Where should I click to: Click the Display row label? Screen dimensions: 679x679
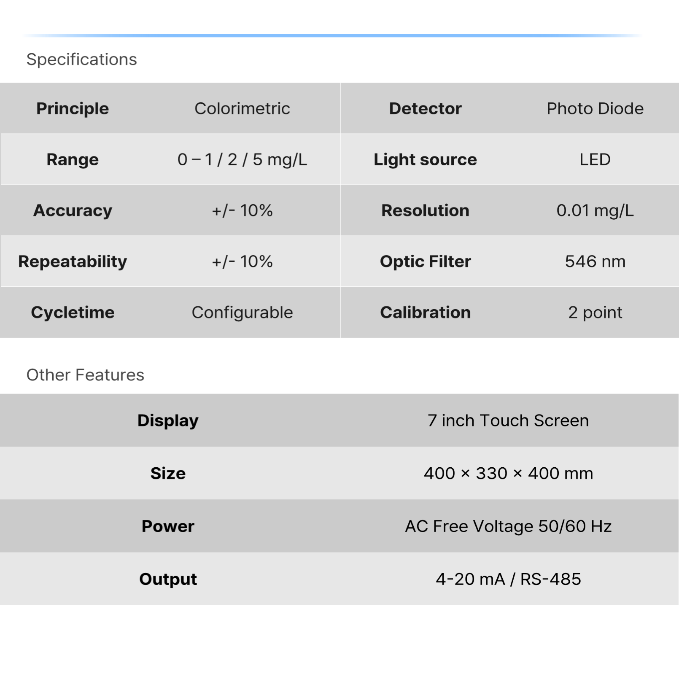pyautogui.click(x=168, y=420)
